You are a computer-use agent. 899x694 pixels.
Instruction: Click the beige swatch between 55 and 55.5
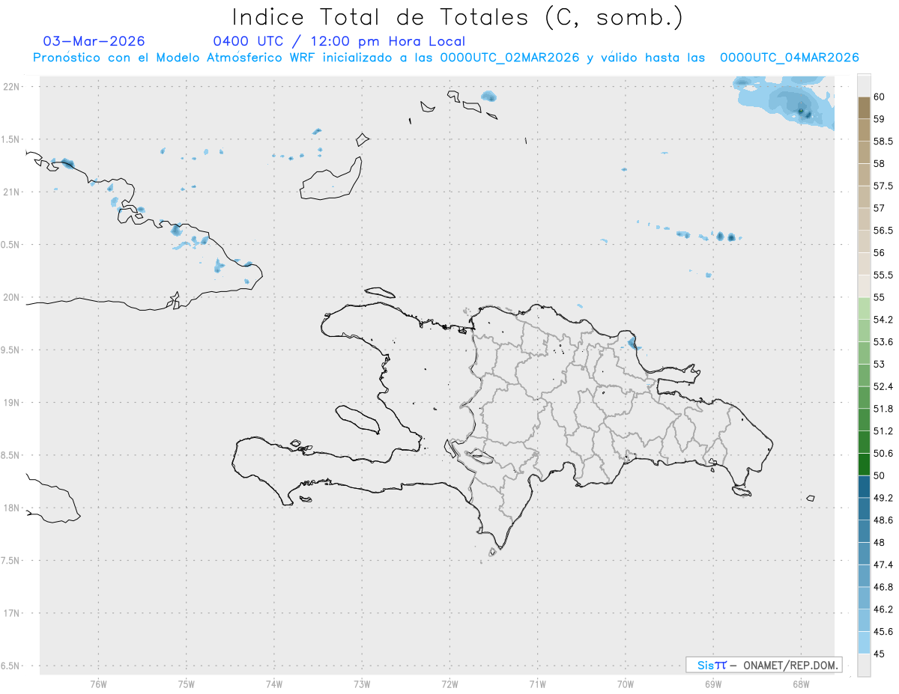pos(864,286)
